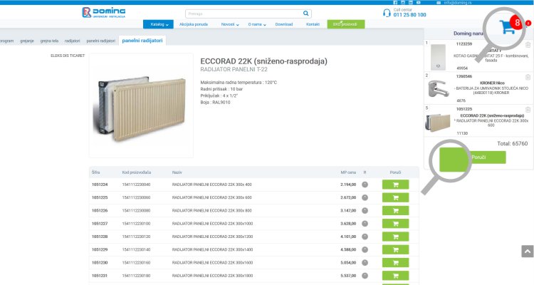Click the Naziv column header
This screenshot has width=534, height=285.
pos(177,172)
